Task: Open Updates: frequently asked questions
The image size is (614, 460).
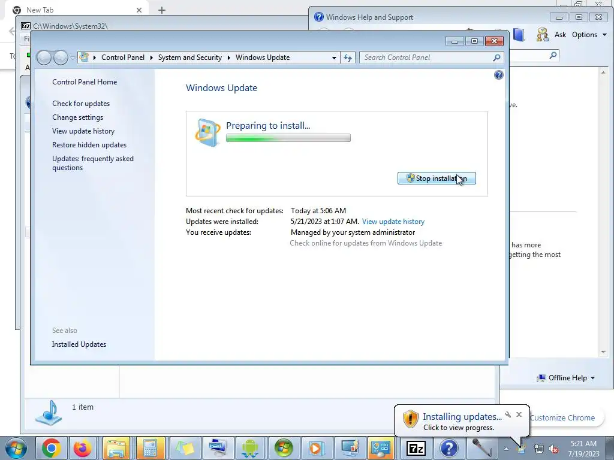Action: point(93,163)
